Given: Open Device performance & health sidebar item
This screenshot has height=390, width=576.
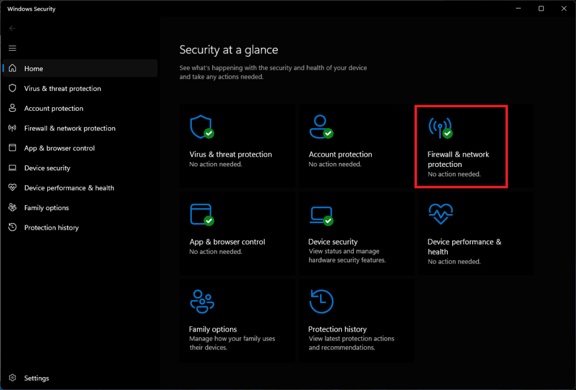Looking at the screenshot, I should [69, 188].
